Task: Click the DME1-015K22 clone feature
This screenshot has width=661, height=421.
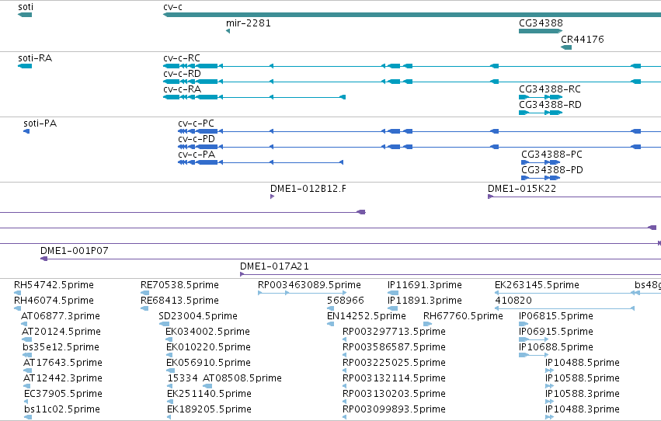Action: point(574,197)
